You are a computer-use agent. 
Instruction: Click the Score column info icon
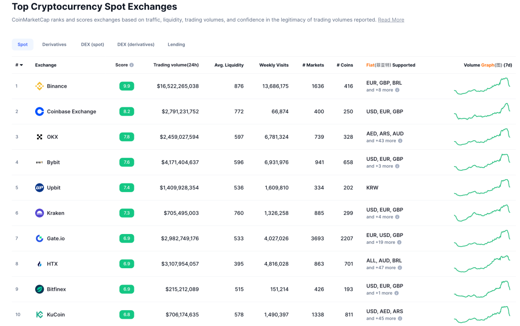[x=131, y=65]
